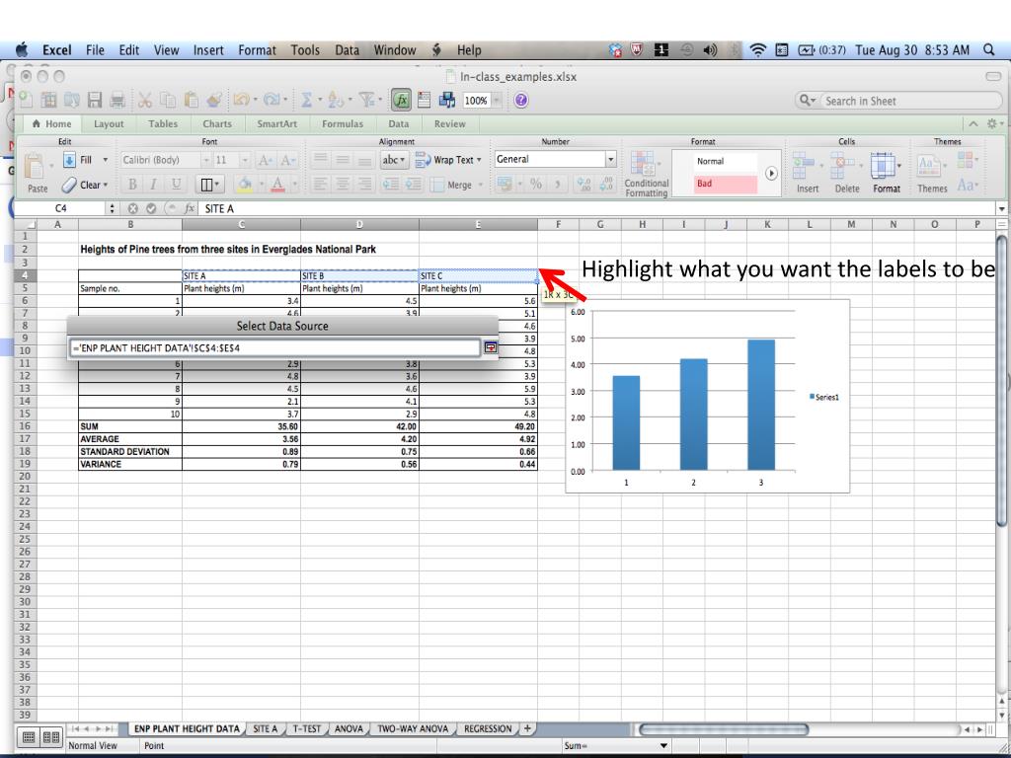Click the Undo arrow icon
The width and height of the screenshot is (1011, 758).
(241, 100)
